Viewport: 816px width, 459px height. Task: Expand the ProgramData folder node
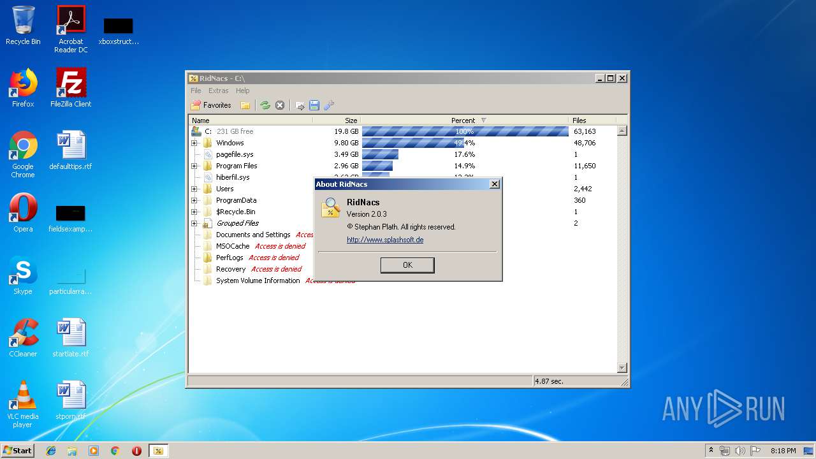[x=194, y=200]
